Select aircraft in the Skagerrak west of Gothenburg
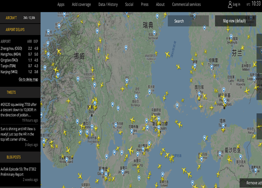This screenshot has height=188, width=262. pyautogui.click(x=80, y=176)
